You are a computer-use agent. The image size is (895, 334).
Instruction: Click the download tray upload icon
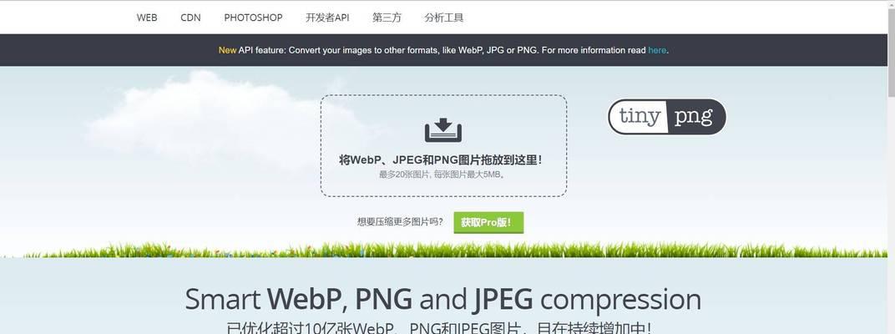click(443, 130)
